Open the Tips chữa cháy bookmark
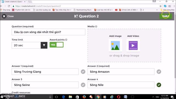 tap(62, 10)
